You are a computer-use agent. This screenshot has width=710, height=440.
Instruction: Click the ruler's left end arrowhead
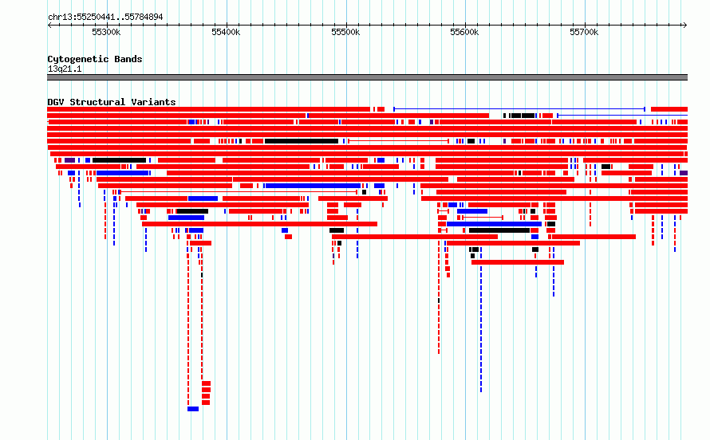[49, 25]
